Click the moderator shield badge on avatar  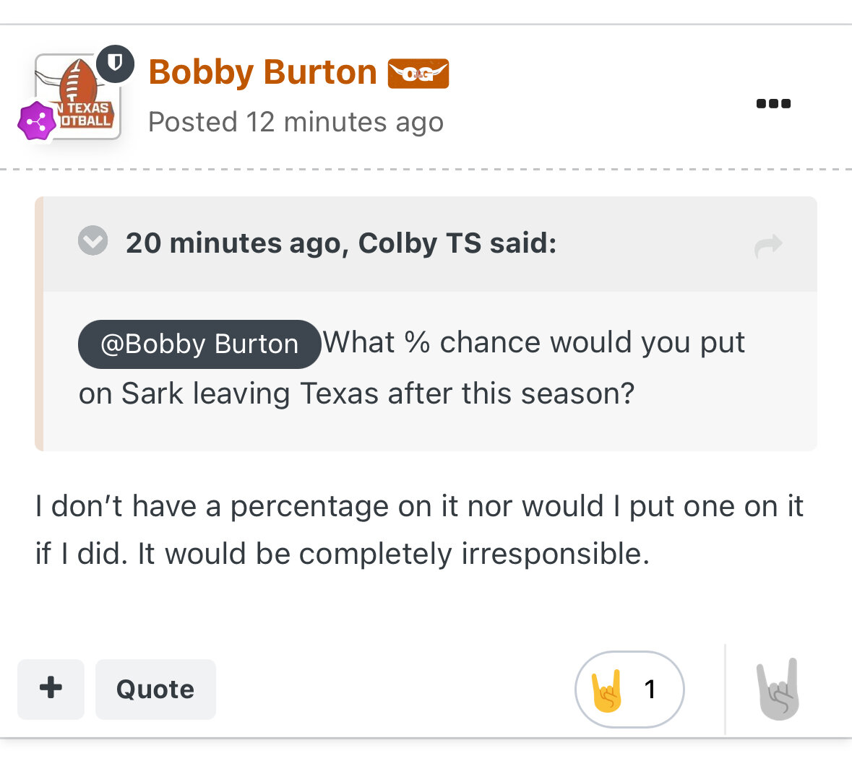coord(115,64)
